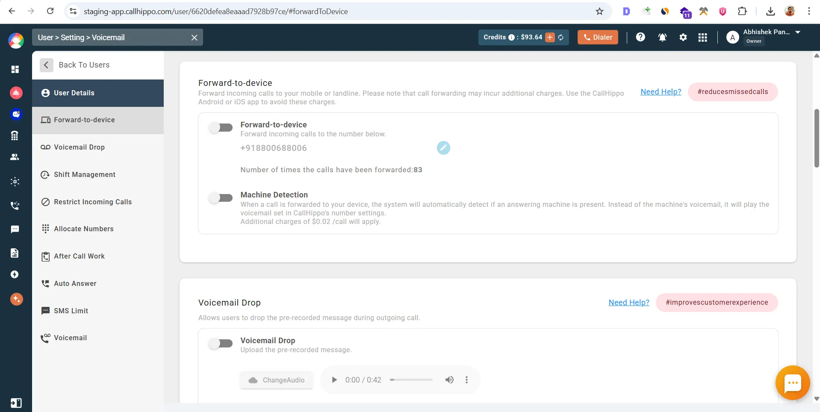Open the notifications bell in top bar
The width and height of the screenshot is (820, 412).
(x=662, y=38)
